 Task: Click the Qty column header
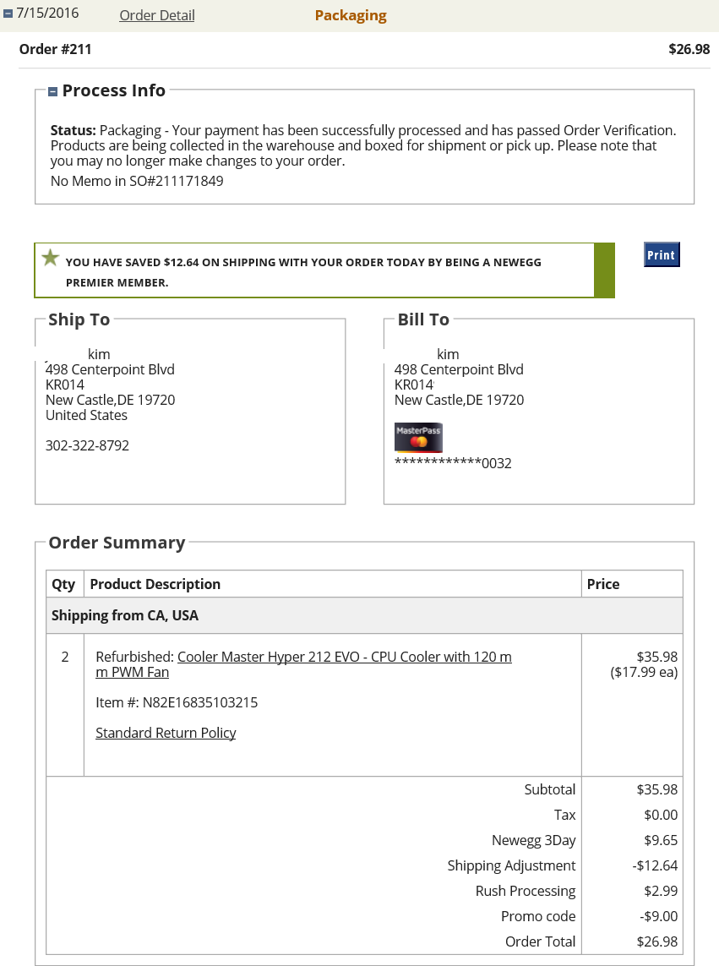click(x=63, y=584)
